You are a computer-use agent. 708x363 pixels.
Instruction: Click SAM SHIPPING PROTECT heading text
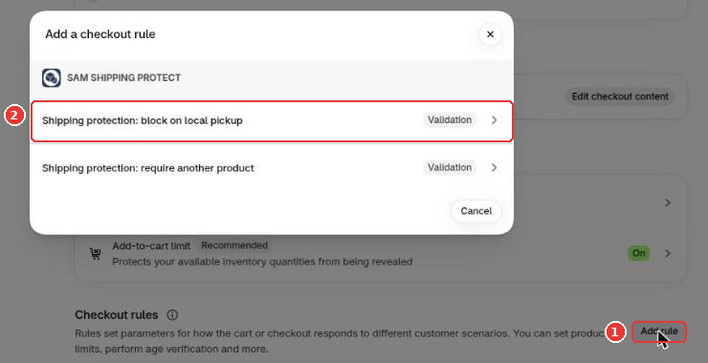[x=123, y=77]
